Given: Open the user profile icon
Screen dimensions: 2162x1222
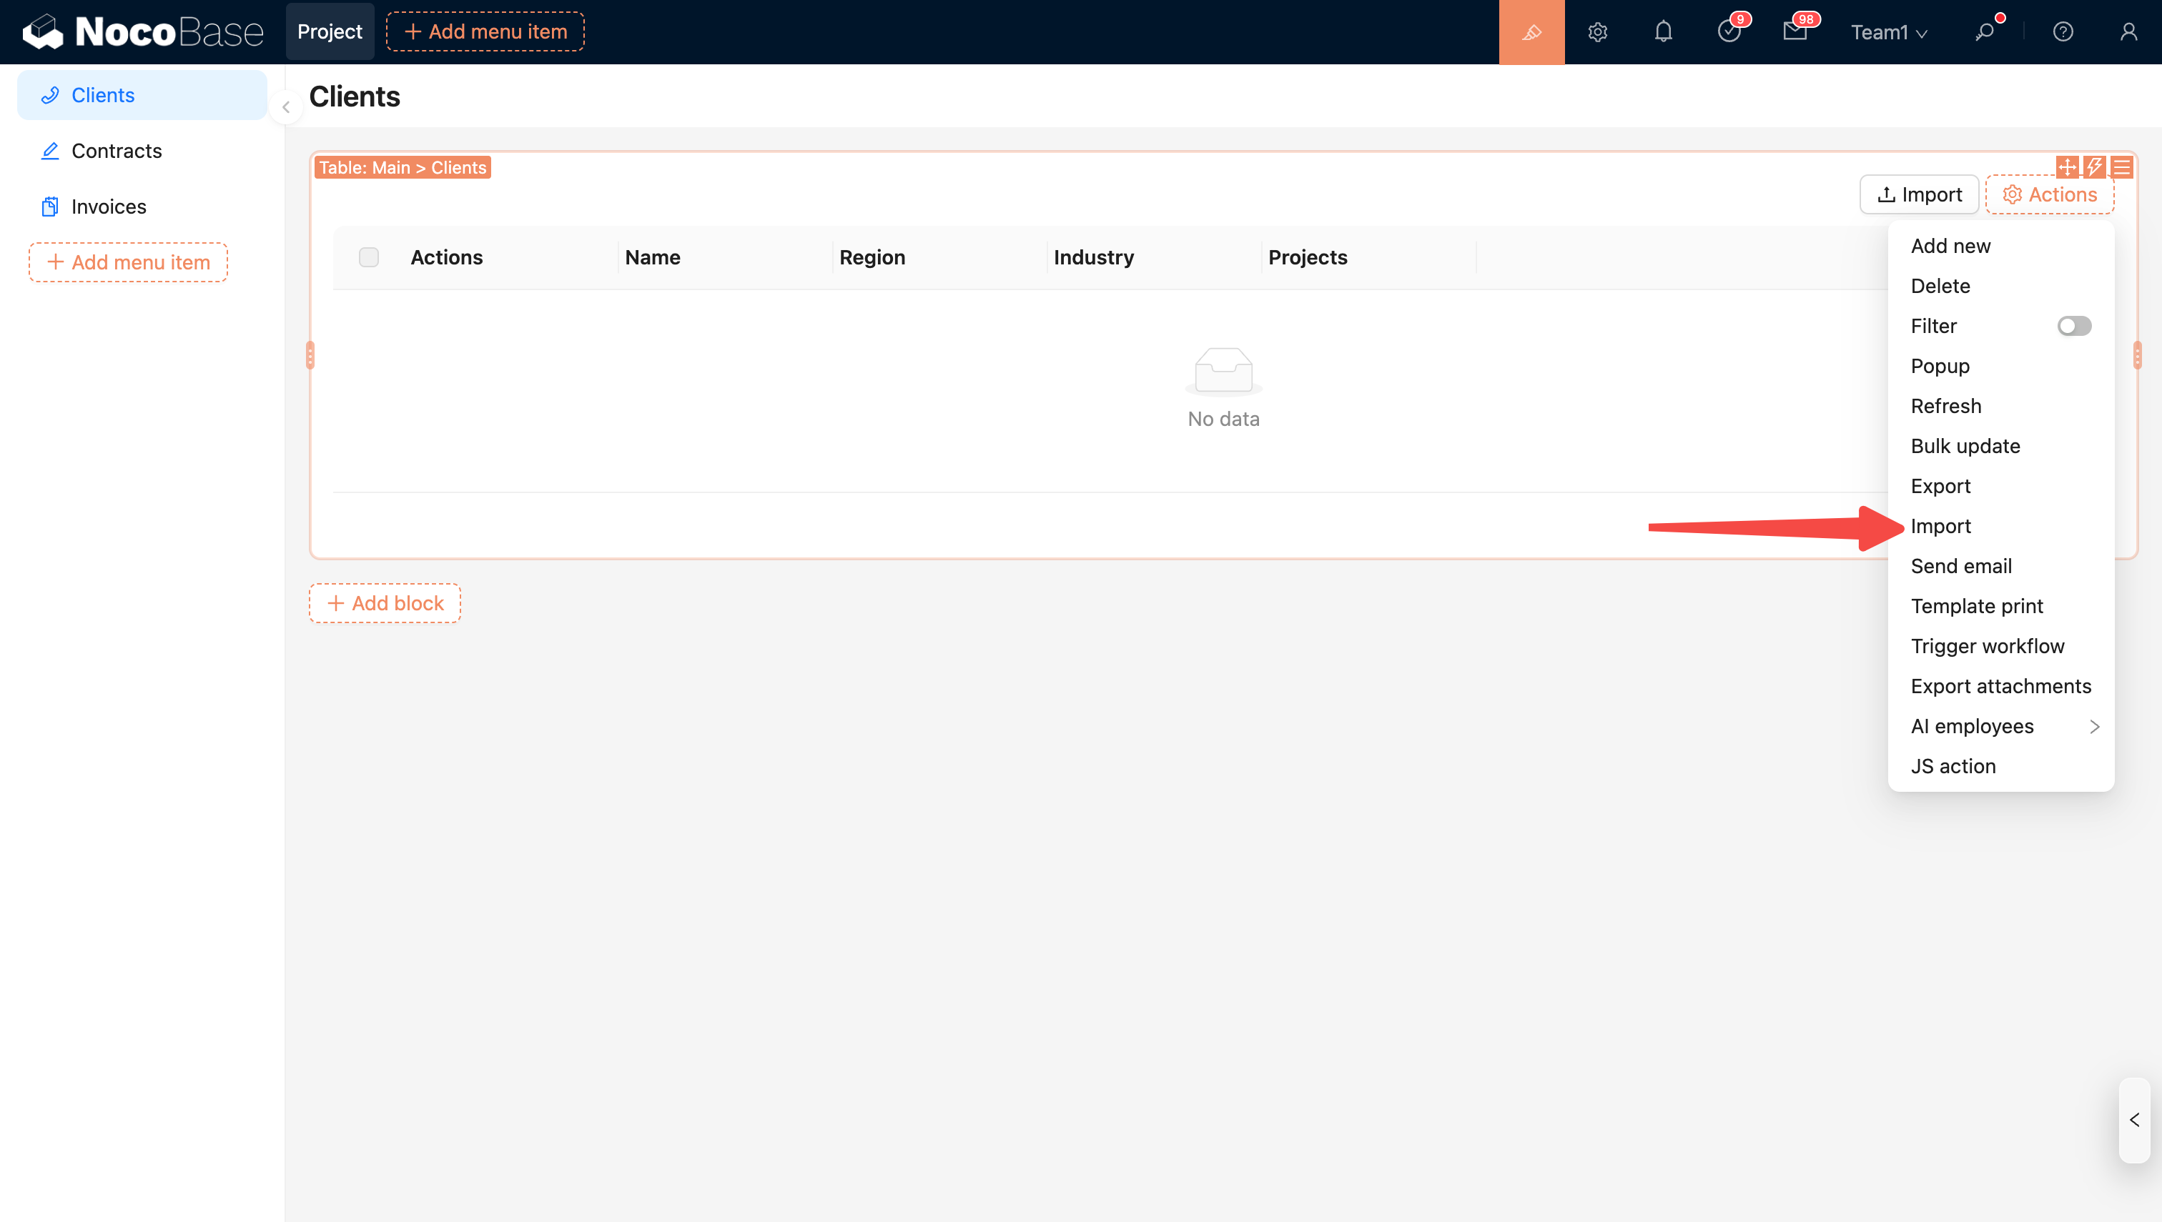Looking at the screenshot, I should tap(2128, 32).
